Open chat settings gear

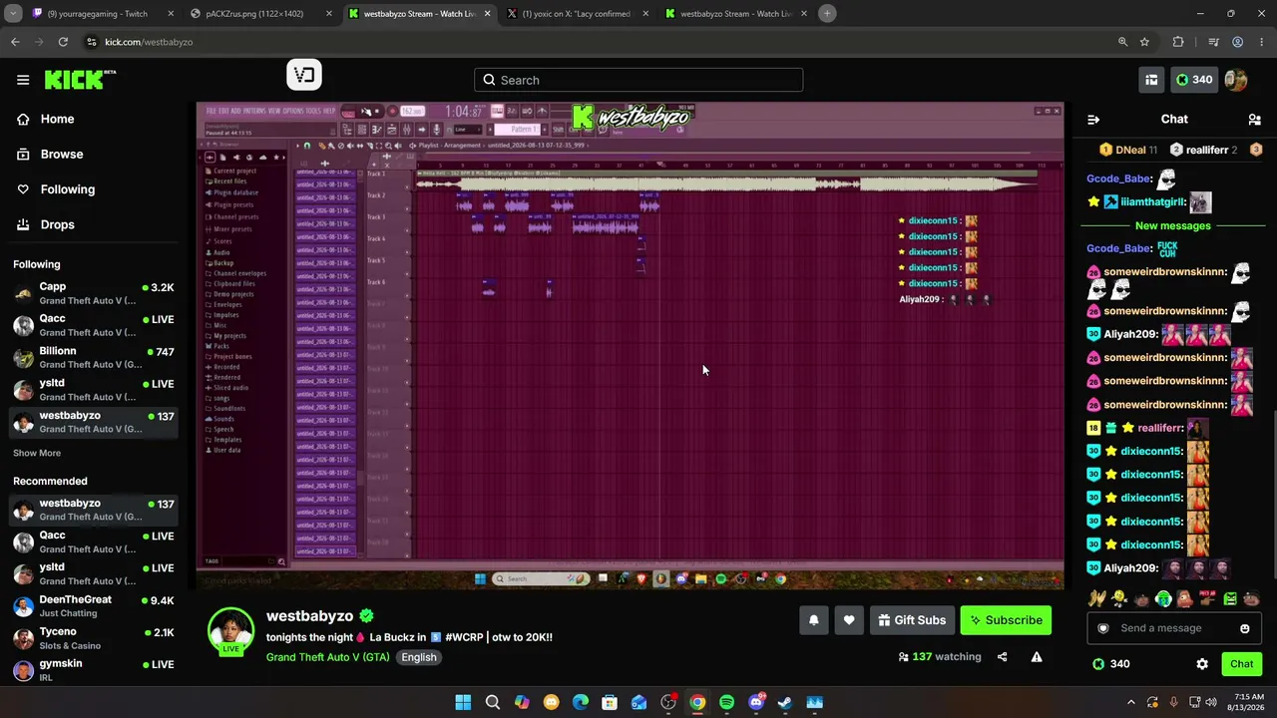[1202, 664]
